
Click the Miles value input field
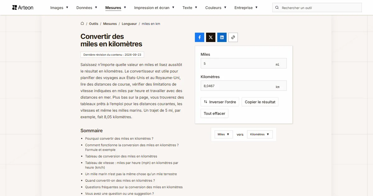pyautogui.click(x=244, y=63)
